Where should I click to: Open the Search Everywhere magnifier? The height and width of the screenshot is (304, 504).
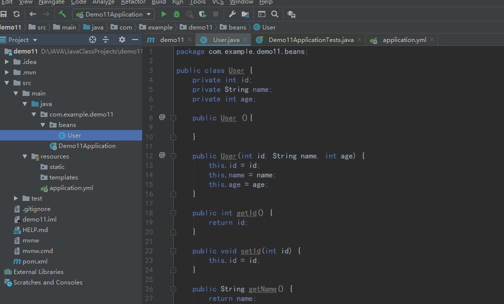pos(275,14)
